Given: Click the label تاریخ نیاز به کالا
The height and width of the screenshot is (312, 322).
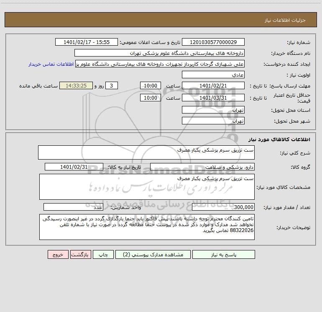Looking at the screenshot, I should tap(124, 167).
